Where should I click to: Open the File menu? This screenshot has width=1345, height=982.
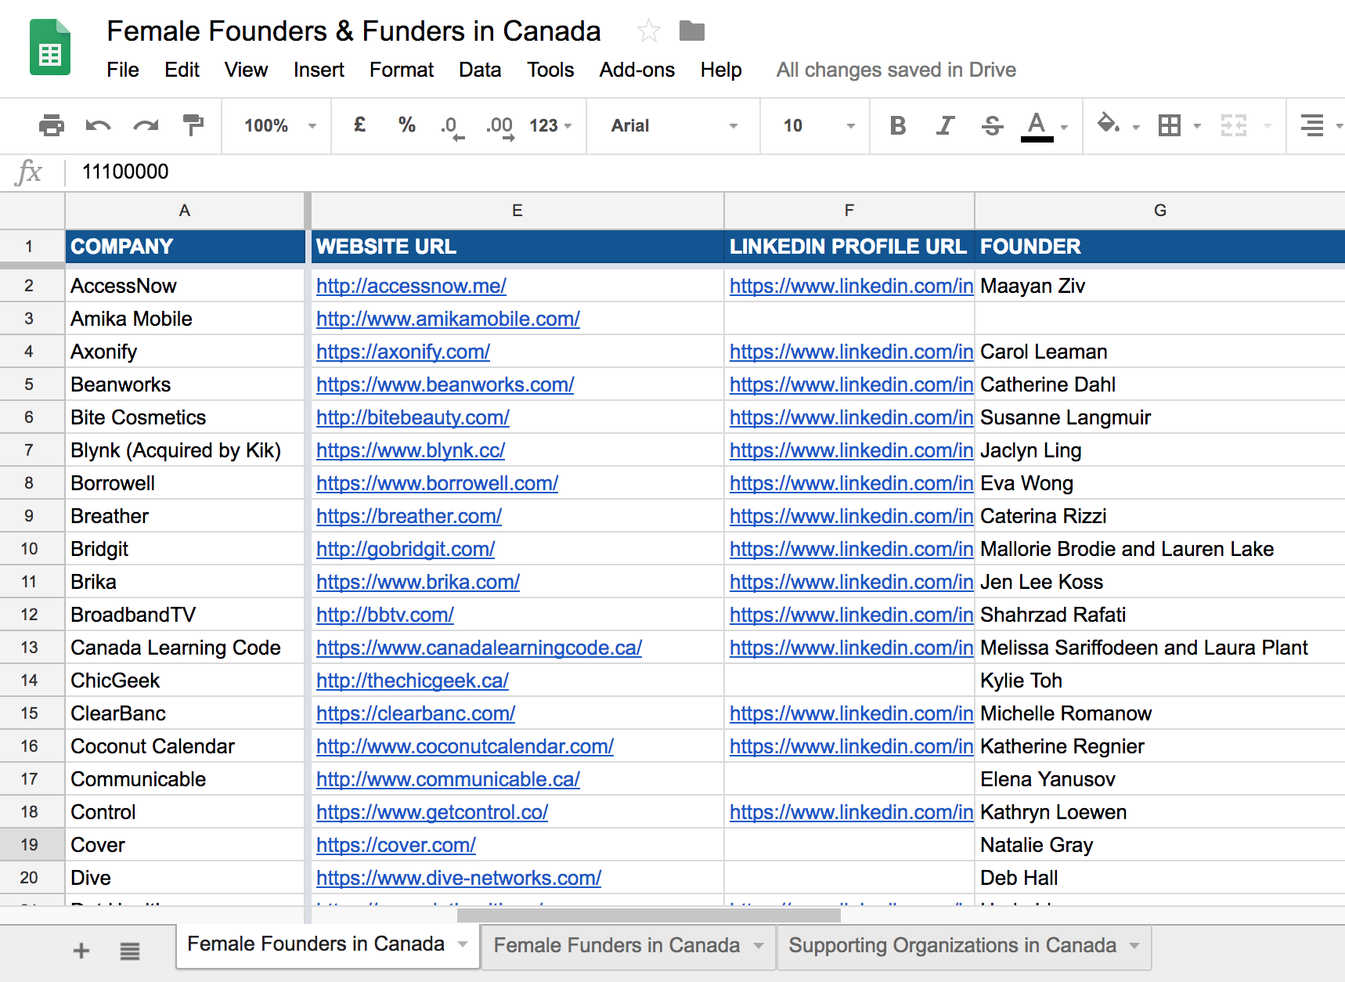pyautogui.click(x=123, y=70)
